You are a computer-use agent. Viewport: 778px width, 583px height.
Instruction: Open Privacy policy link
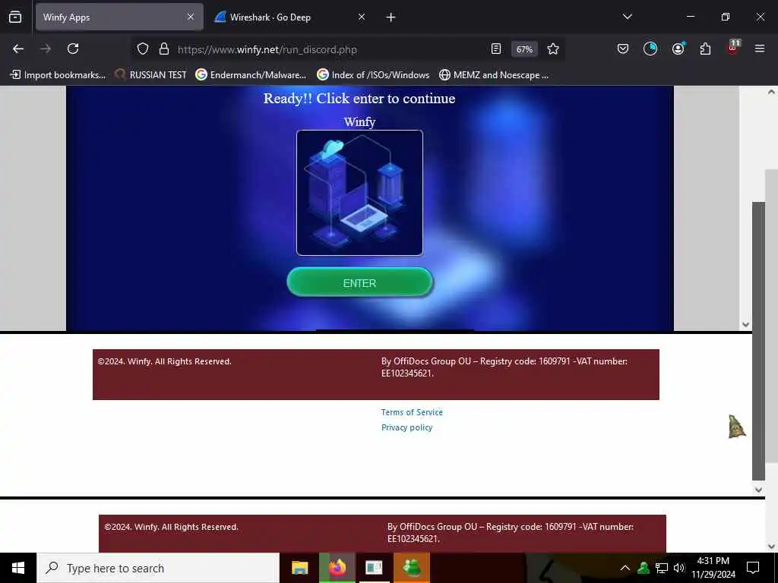click(407, 427)
